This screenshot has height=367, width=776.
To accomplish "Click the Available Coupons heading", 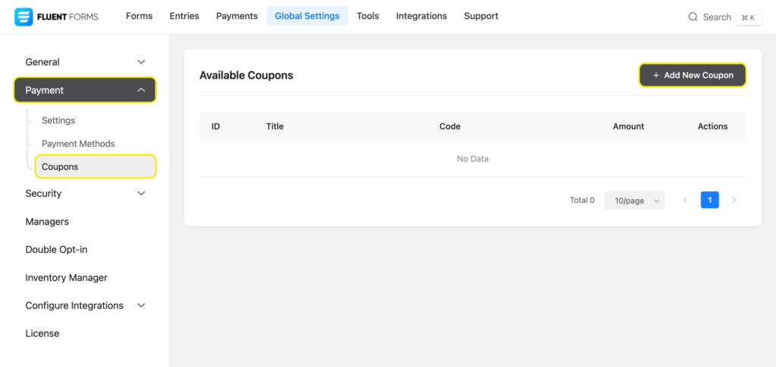I will tap(246, 76).
